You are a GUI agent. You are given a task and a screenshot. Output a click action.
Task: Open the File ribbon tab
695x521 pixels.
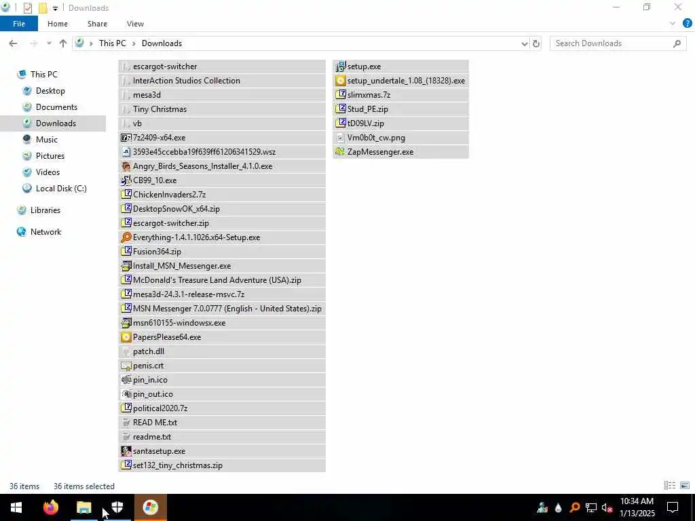point(19,24)
